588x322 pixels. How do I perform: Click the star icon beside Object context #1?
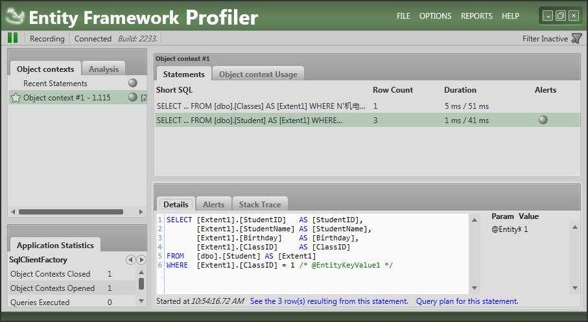[16, 98]
